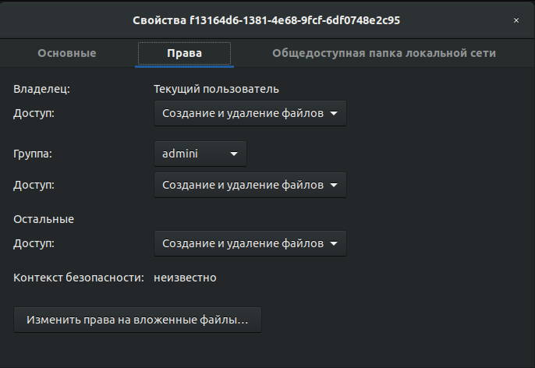The width and height of the screenshot is (535, 368).
Task: Click the arrow icon on the admini dropdown
Action: pos(234,154)
